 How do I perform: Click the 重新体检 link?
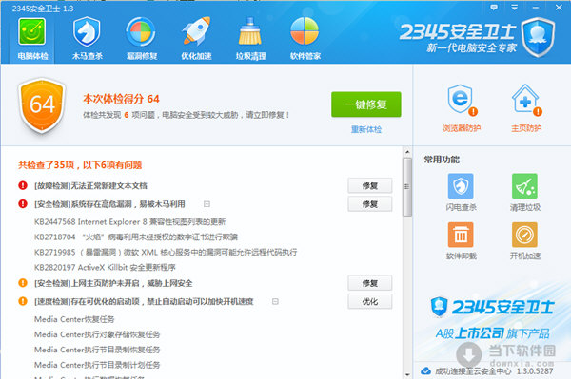pos(366,129)
